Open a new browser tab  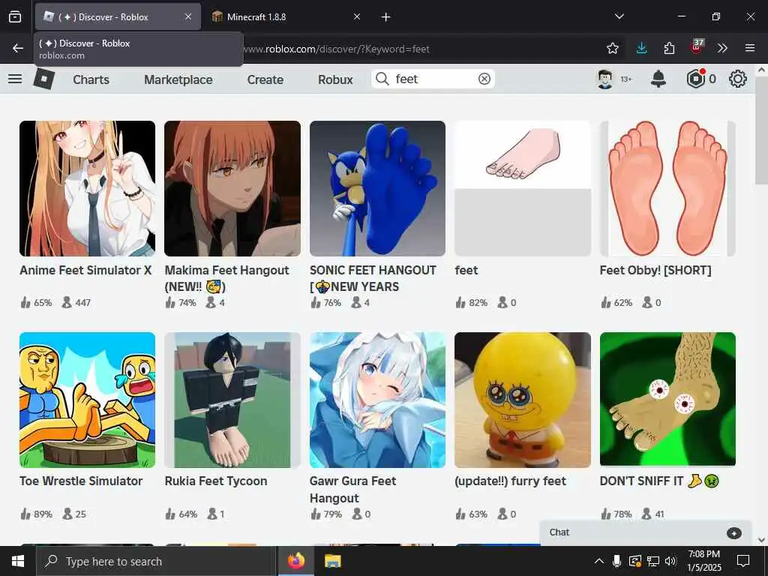(x=386, y=17)
